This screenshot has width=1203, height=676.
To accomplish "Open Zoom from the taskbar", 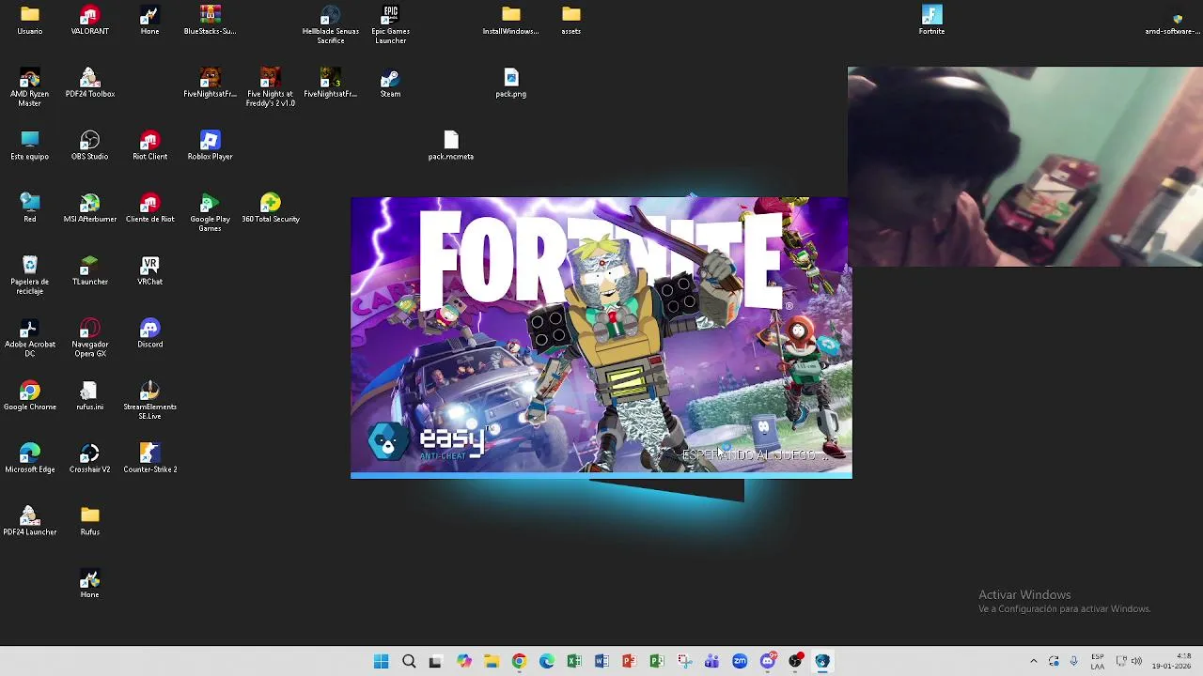I will [740, 661].
